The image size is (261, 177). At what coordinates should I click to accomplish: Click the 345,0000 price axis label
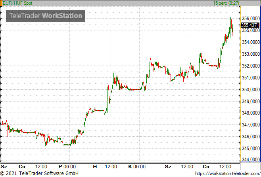click(251, 148)
